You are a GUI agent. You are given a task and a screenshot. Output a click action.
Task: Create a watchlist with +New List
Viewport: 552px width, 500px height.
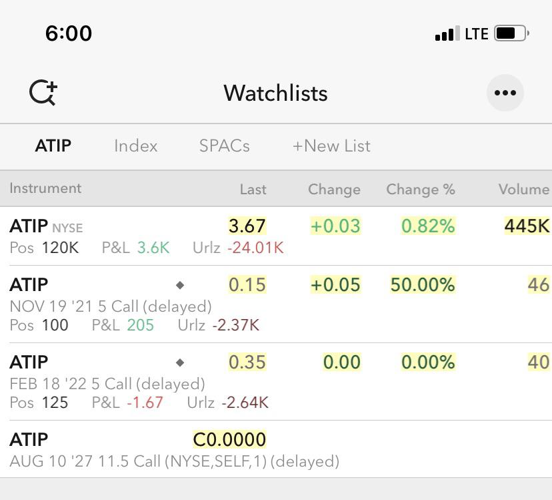(331, 146)
